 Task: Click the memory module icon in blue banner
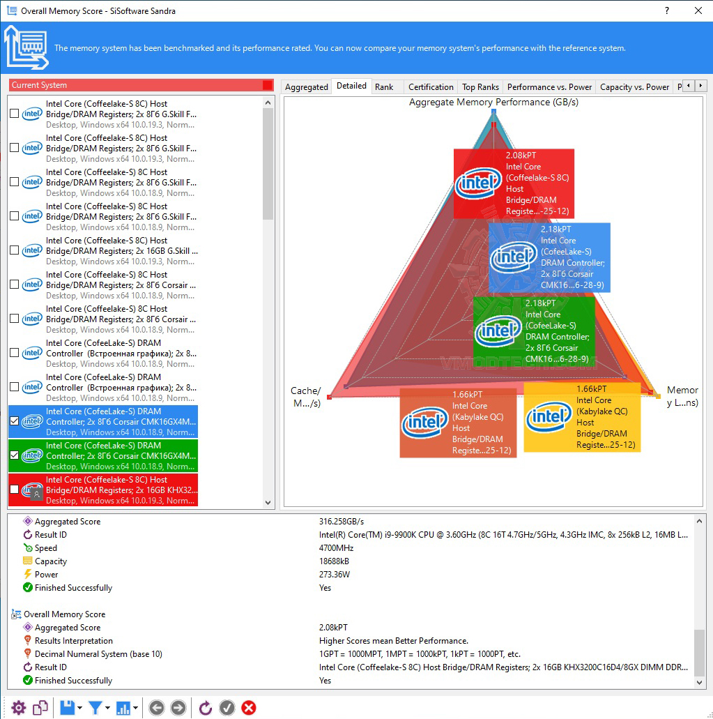pos(26,47)
